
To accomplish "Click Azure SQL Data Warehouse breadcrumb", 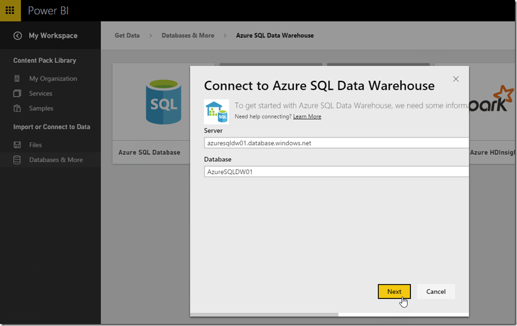I will coord(275,35).
